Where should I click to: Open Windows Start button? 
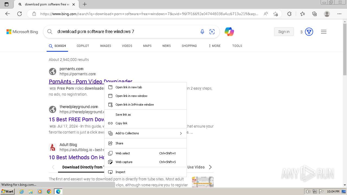7,191
